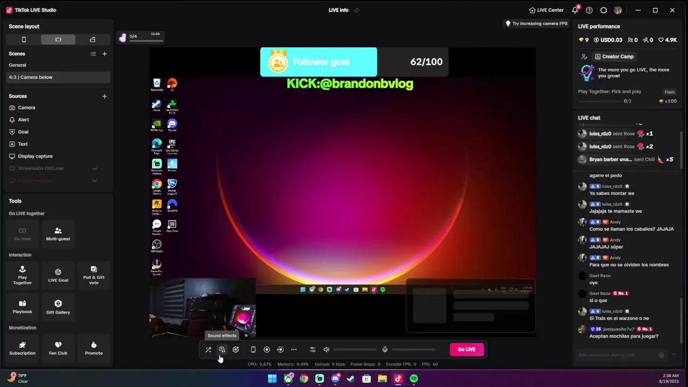Select the Camera source

(58, 107)
